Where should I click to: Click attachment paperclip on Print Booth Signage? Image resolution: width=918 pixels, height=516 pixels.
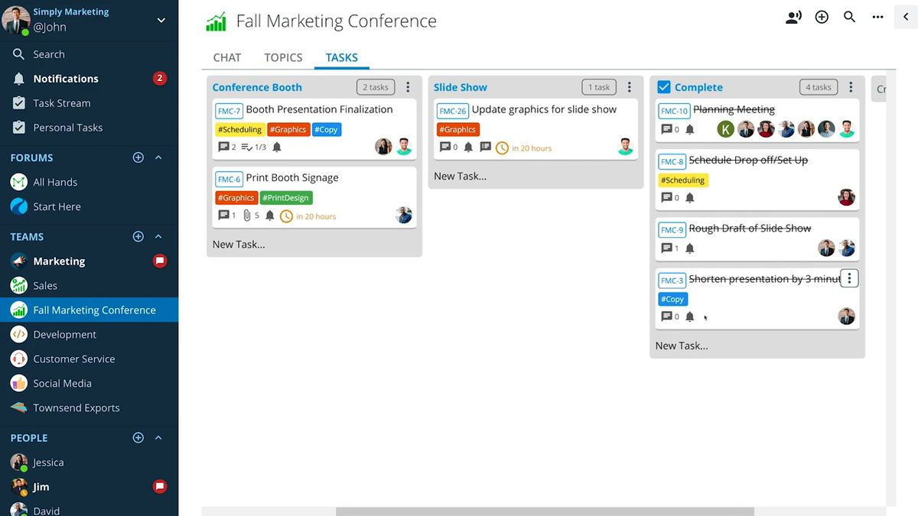[x=247, y=216]
